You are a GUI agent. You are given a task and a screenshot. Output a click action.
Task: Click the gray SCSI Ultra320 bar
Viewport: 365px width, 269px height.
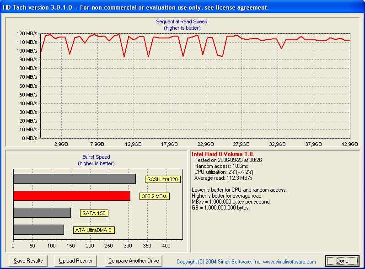75,179
